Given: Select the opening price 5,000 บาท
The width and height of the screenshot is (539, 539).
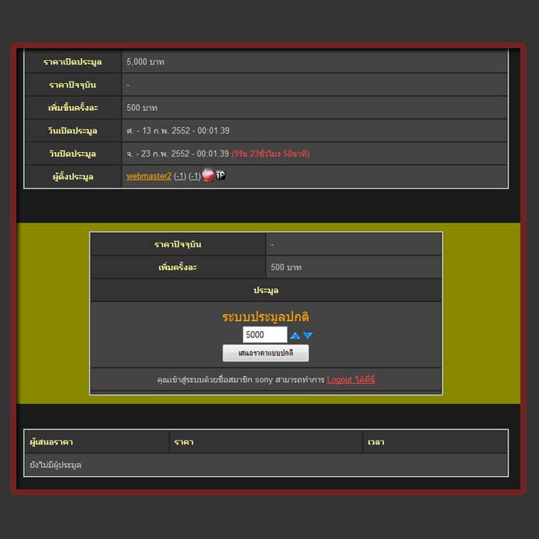Looking at the screenshot, I should pyautogui.click(x=145, y=62).
